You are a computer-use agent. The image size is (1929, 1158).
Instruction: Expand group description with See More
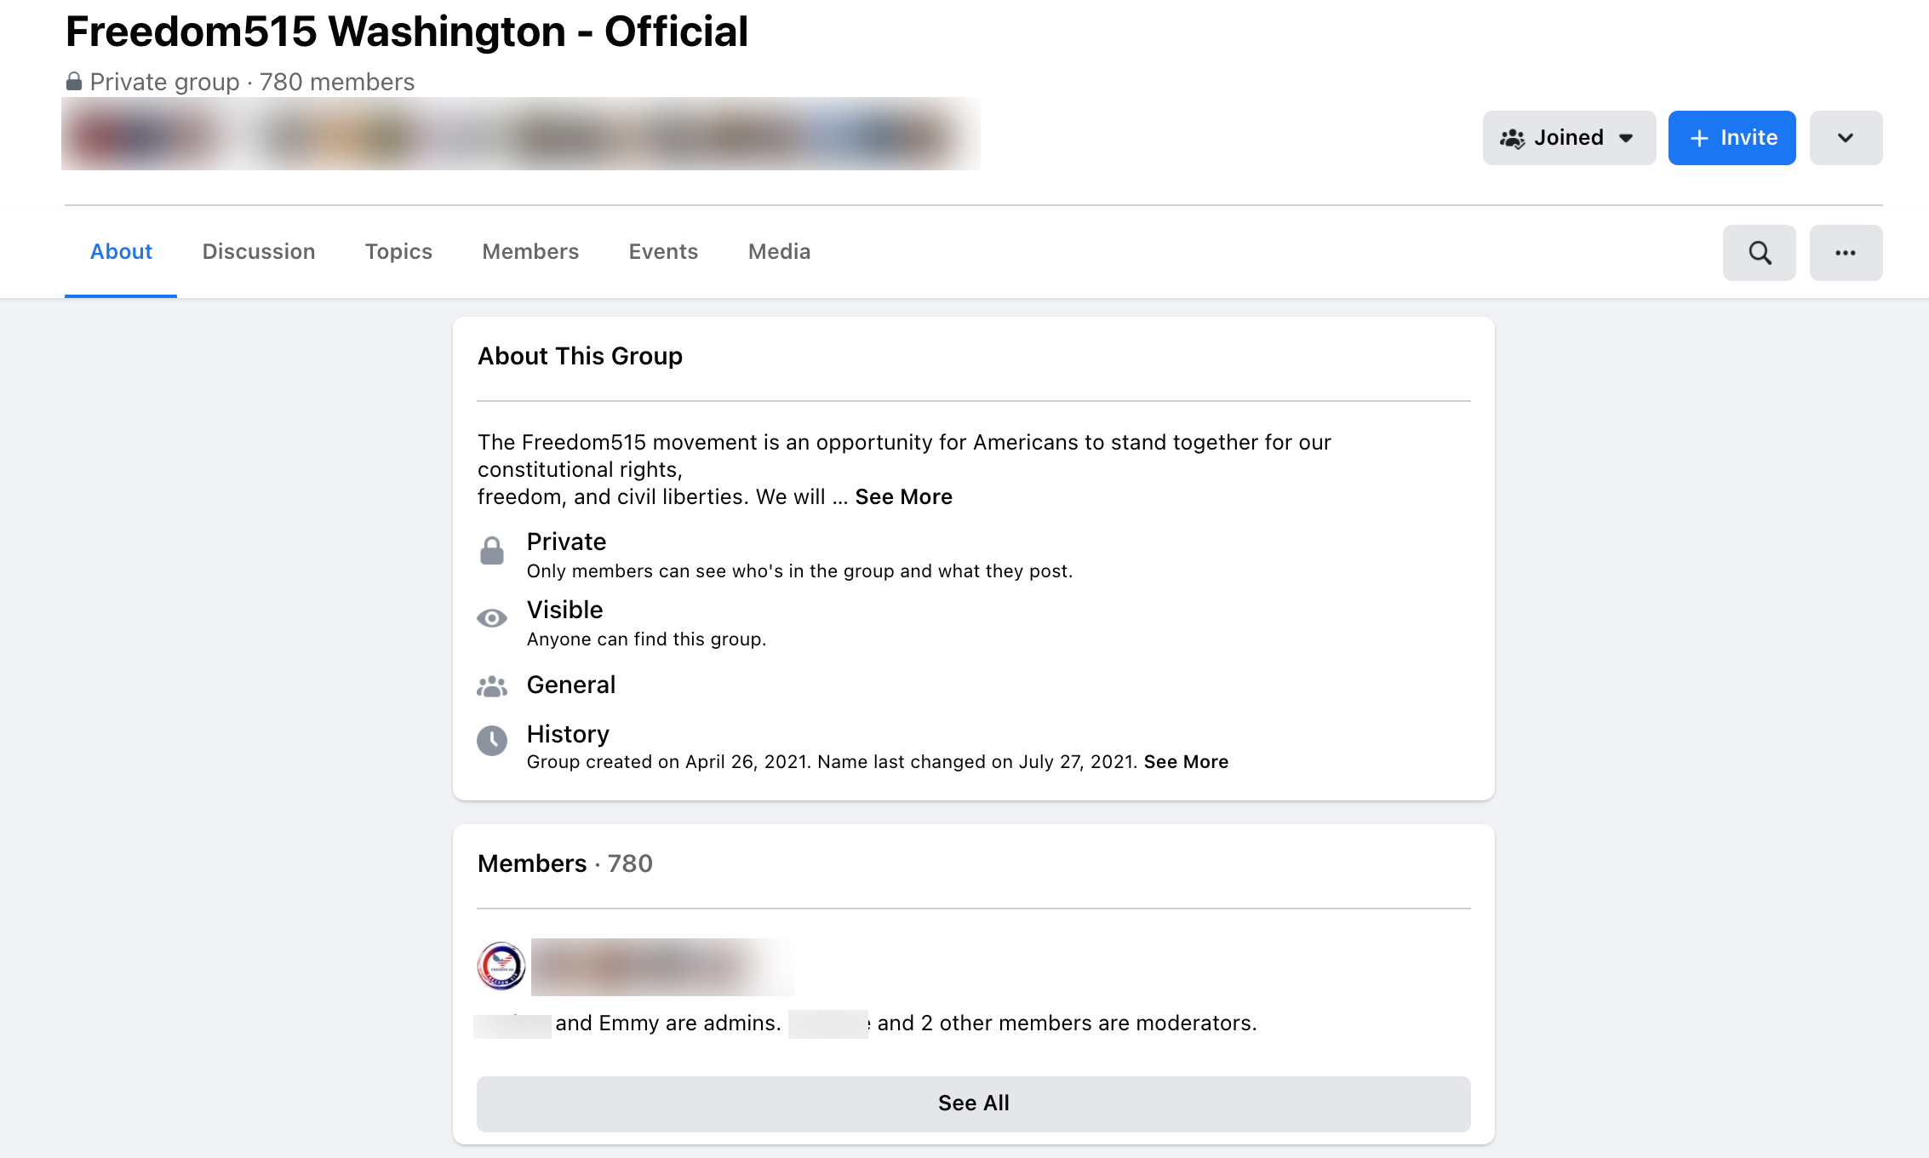click(903, 497)
